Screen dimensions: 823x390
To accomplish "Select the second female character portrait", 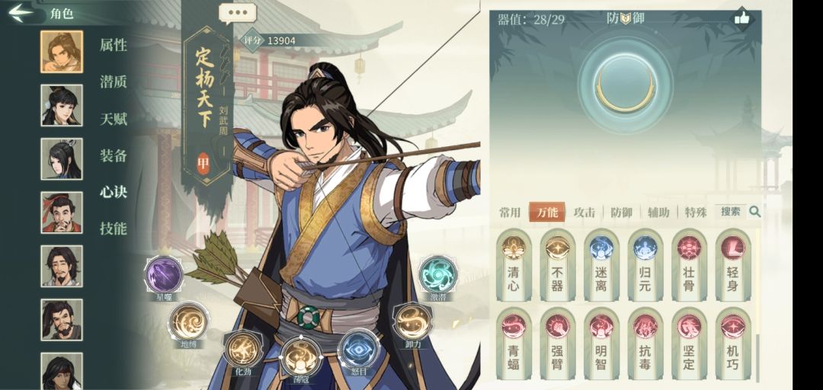I will click(62, 159).
